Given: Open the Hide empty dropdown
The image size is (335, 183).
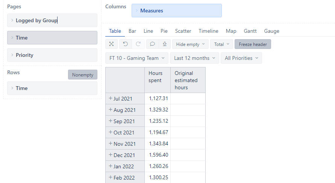Looking at the screenshot, I should click(x=190, y=44).
